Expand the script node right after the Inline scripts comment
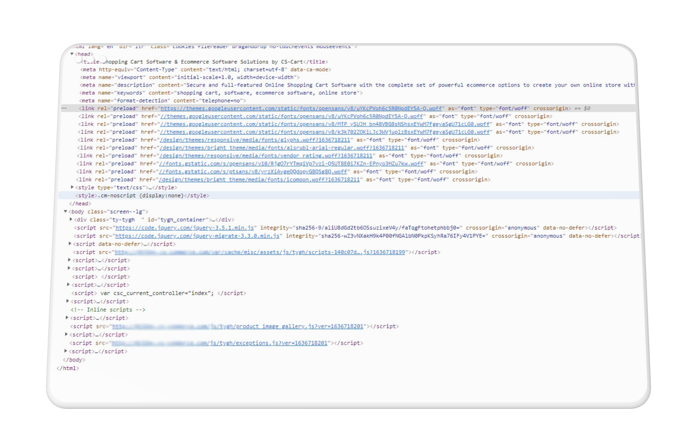 pos(67,318)
